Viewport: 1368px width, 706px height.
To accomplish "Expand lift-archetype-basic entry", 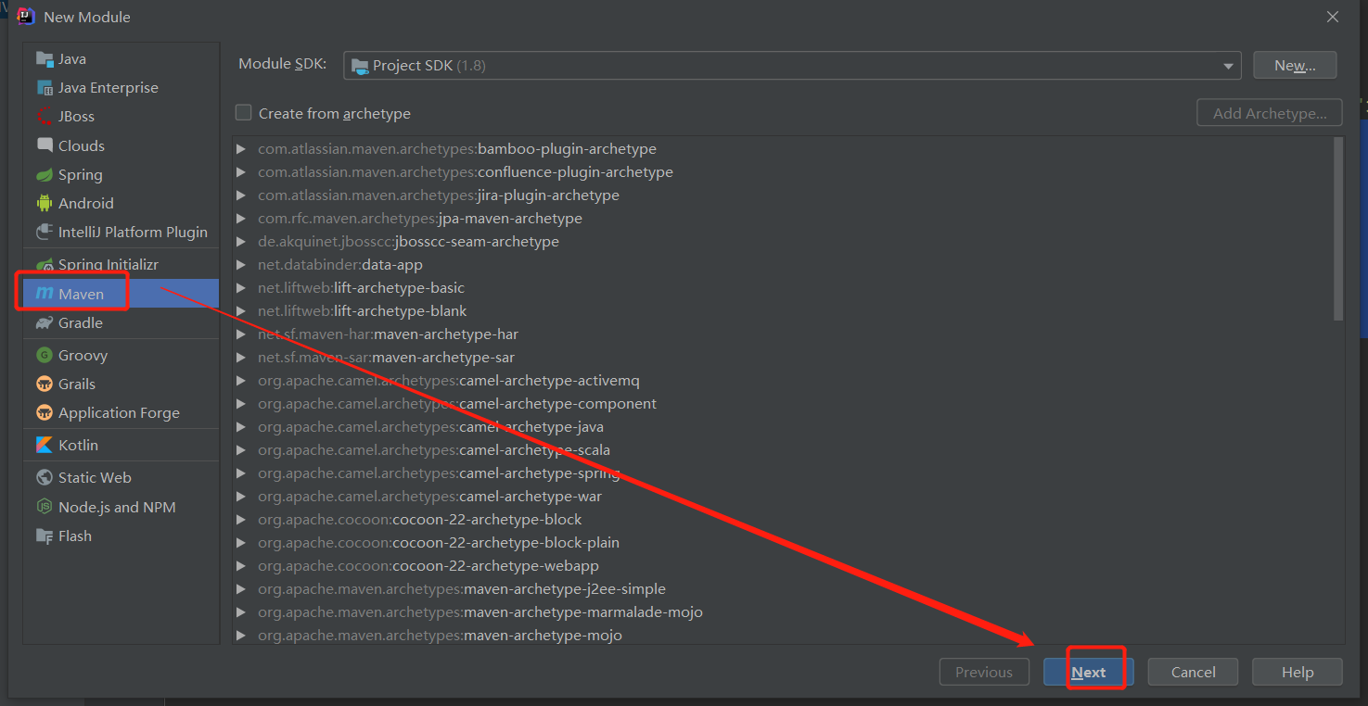I will pyautogui.click(x=241, y=288).
